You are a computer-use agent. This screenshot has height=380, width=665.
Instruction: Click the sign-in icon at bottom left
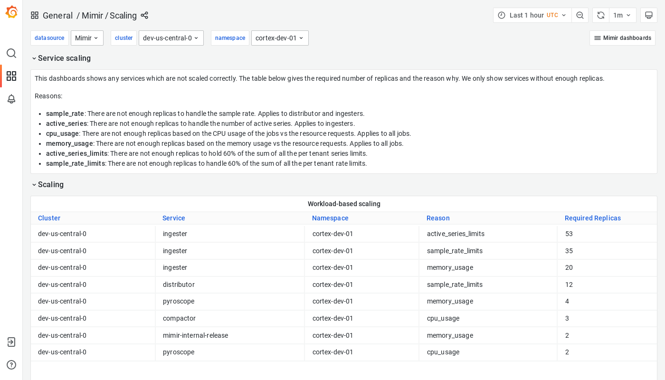11,342
